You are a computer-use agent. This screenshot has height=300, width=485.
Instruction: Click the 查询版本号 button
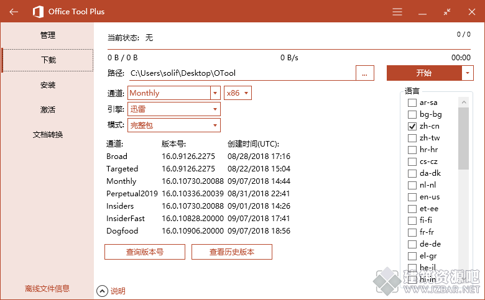click(145, 252)
